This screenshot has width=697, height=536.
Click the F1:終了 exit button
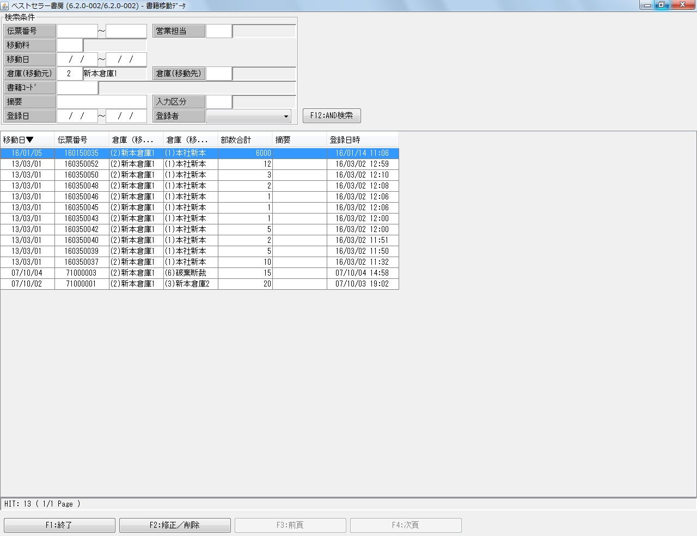[59, 525]
